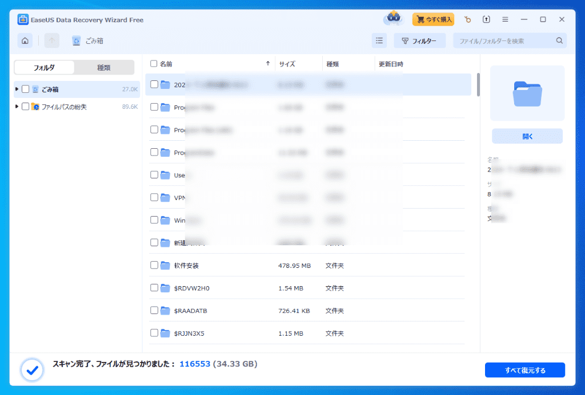Open the cloud robot assistant icon

[393, 18]
